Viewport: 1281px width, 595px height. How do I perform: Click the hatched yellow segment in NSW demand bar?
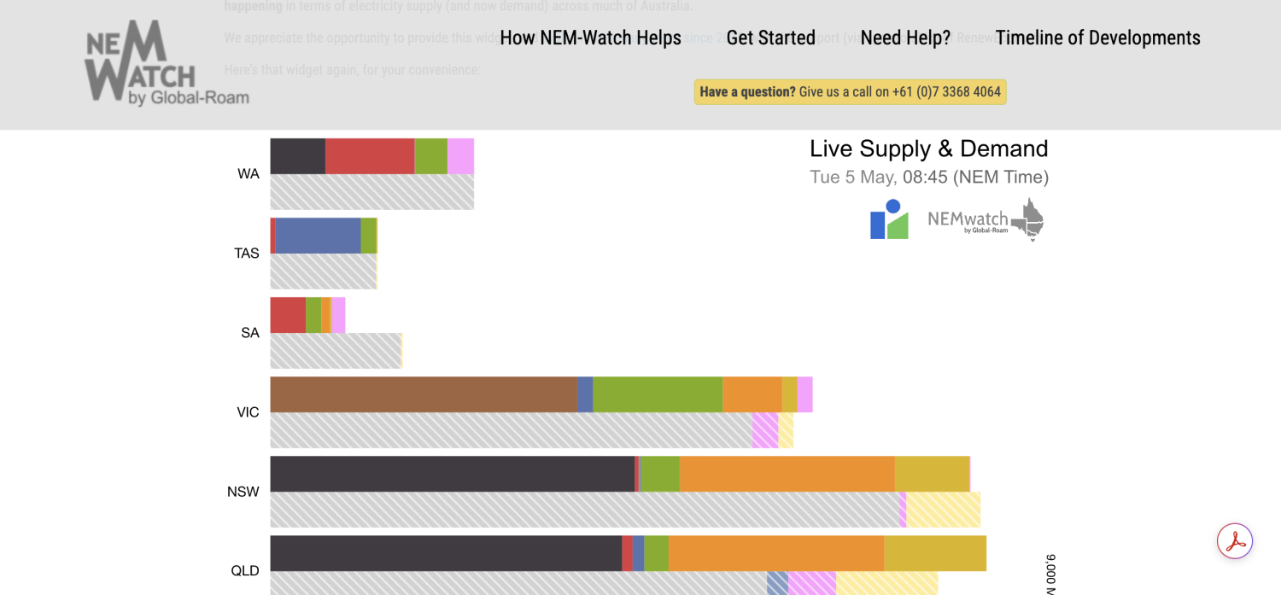pos(944,510)
